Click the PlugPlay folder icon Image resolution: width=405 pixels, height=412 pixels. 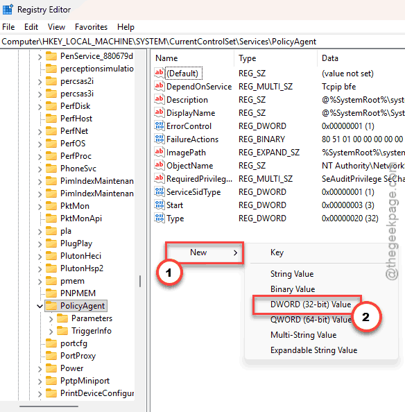(51, 243)
